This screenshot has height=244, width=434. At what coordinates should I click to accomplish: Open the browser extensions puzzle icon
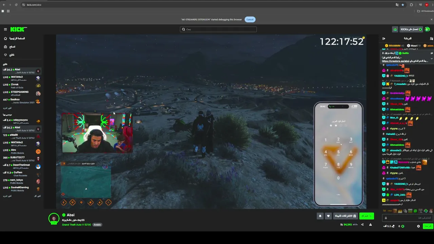[x=411, y=5]
